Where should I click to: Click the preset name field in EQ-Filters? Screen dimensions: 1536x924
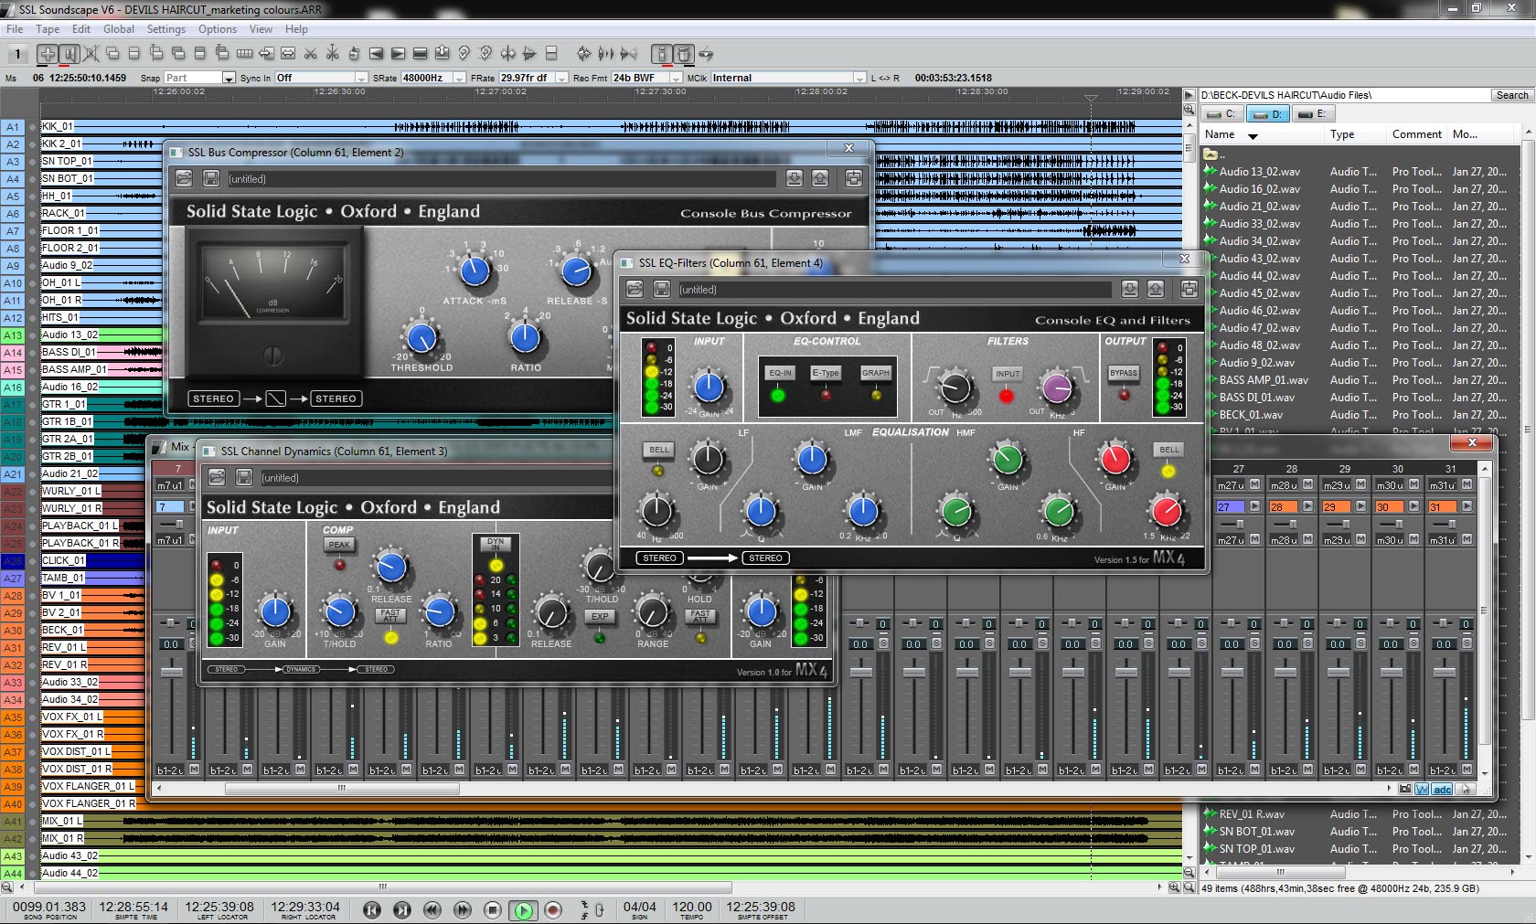tap(894, 290)
